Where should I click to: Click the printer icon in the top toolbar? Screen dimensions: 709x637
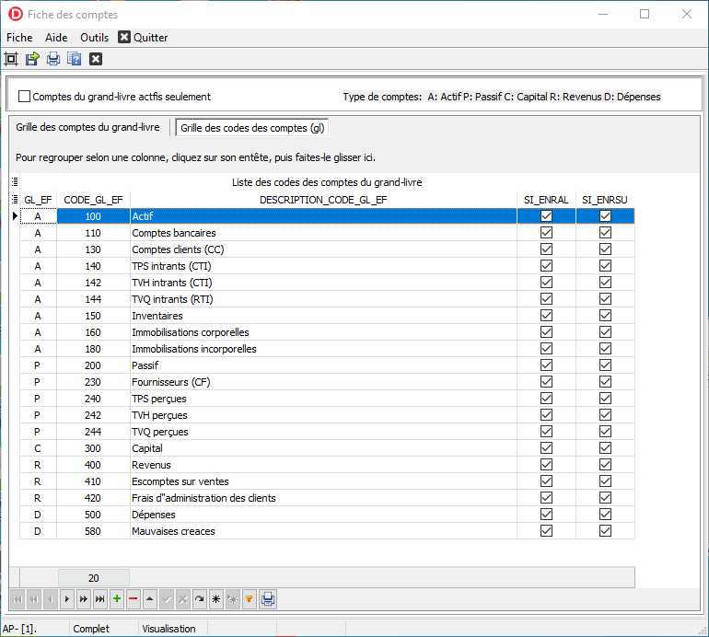53,59
